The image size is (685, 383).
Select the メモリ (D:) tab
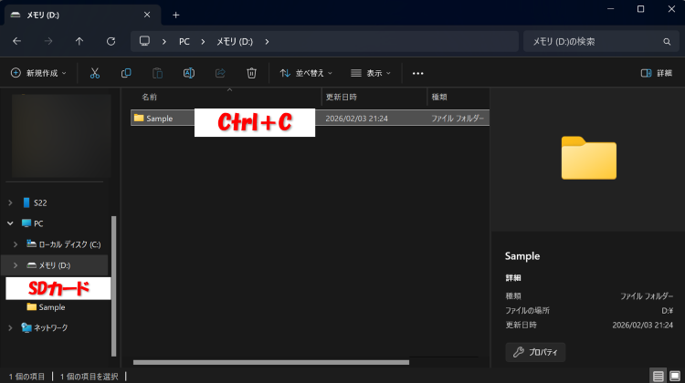82,15
